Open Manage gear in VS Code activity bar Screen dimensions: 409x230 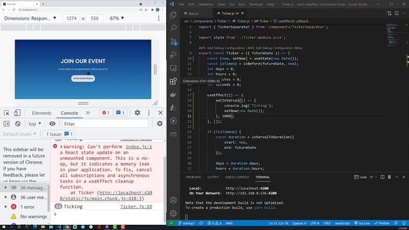point(173,213)
